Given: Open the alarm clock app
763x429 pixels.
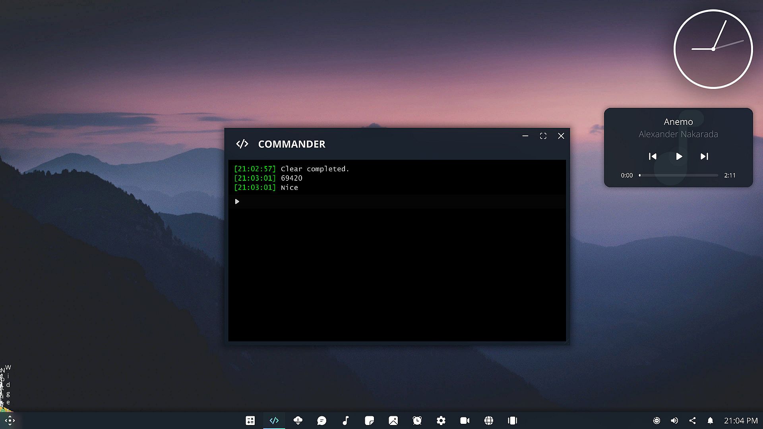Looking at the screenshot, I should pyautogui.click(x=417, y=421).
